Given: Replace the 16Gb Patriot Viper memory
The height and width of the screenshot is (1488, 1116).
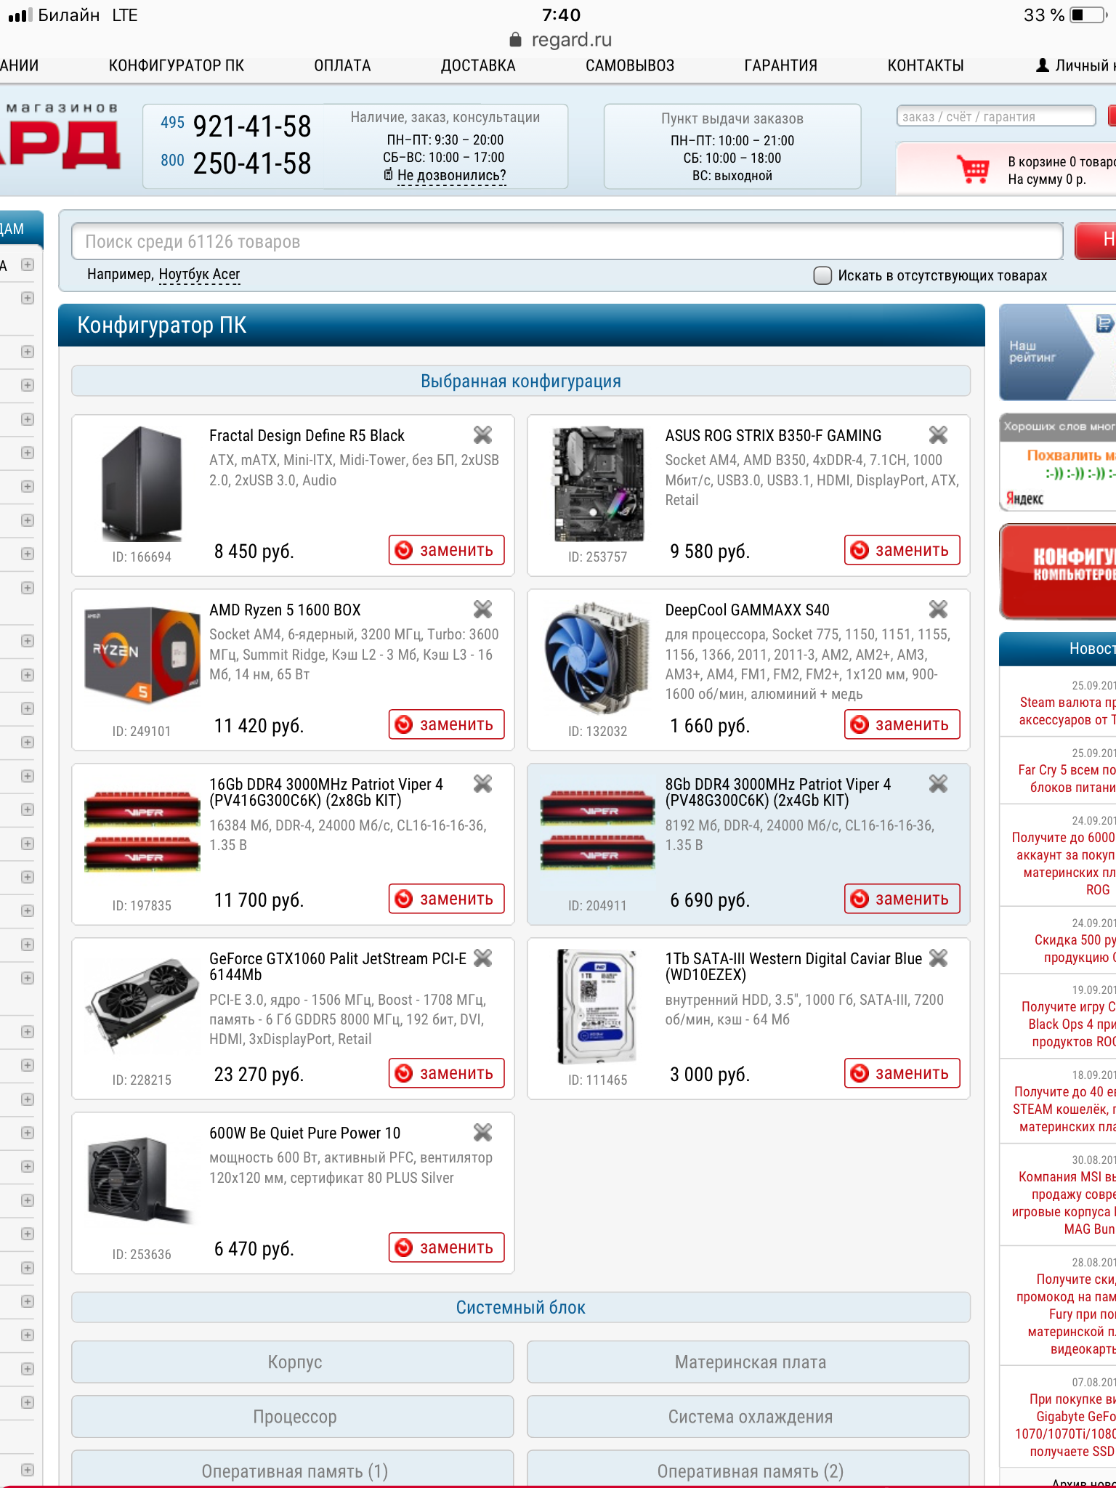Looking at the screenshot, I should (446, 899).
